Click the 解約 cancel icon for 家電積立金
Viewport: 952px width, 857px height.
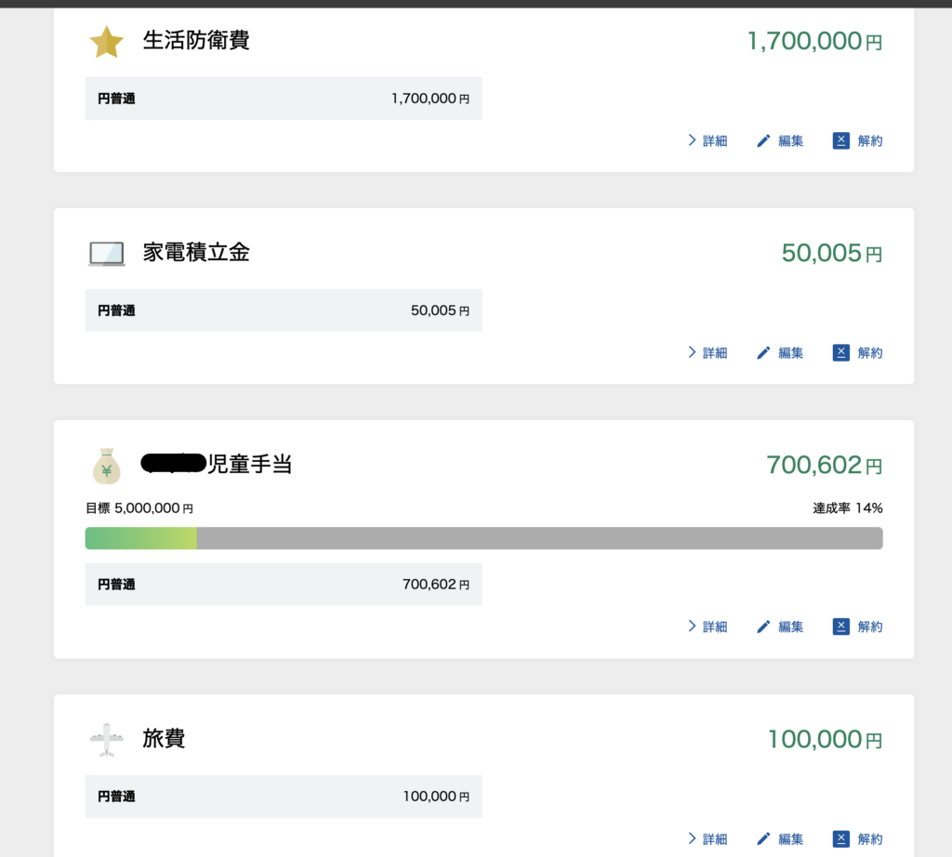[x=841, y=352]
